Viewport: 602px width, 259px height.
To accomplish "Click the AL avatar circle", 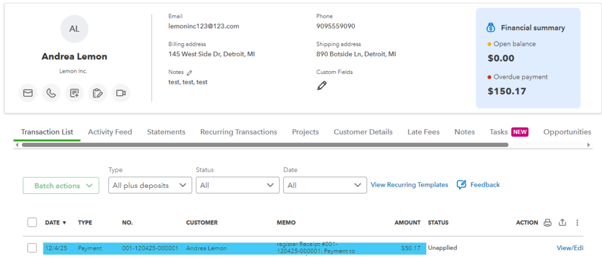I will pyautogui.click(x=75, y=29).
